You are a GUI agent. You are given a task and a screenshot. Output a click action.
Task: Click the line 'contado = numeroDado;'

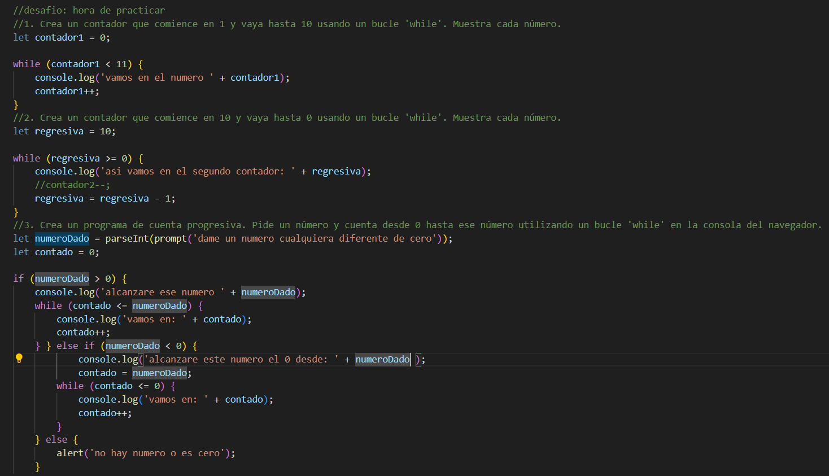point(135,373)
